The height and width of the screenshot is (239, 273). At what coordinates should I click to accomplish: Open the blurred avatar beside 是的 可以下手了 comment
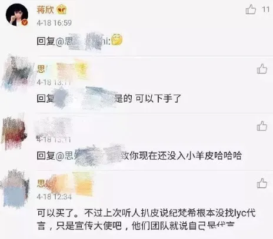(16, 73)
